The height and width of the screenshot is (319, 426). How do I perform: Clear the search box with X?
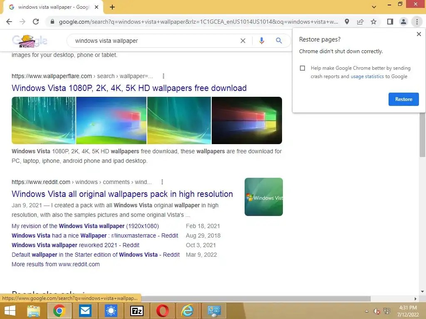coord(243,41)
